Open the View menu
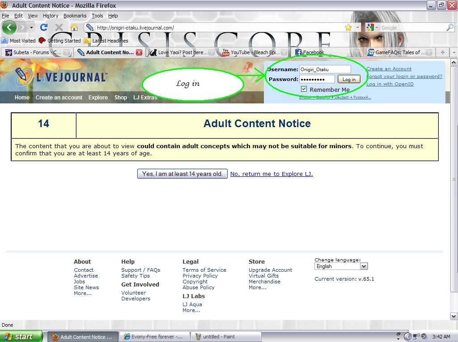 click(33, 16)
